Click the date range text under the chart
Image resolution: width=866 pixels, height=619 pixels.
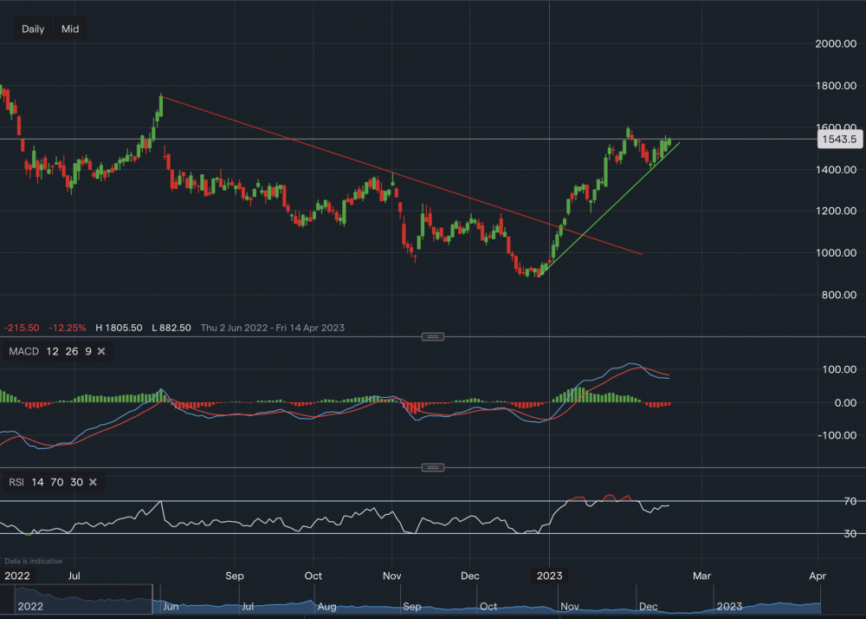273,328
